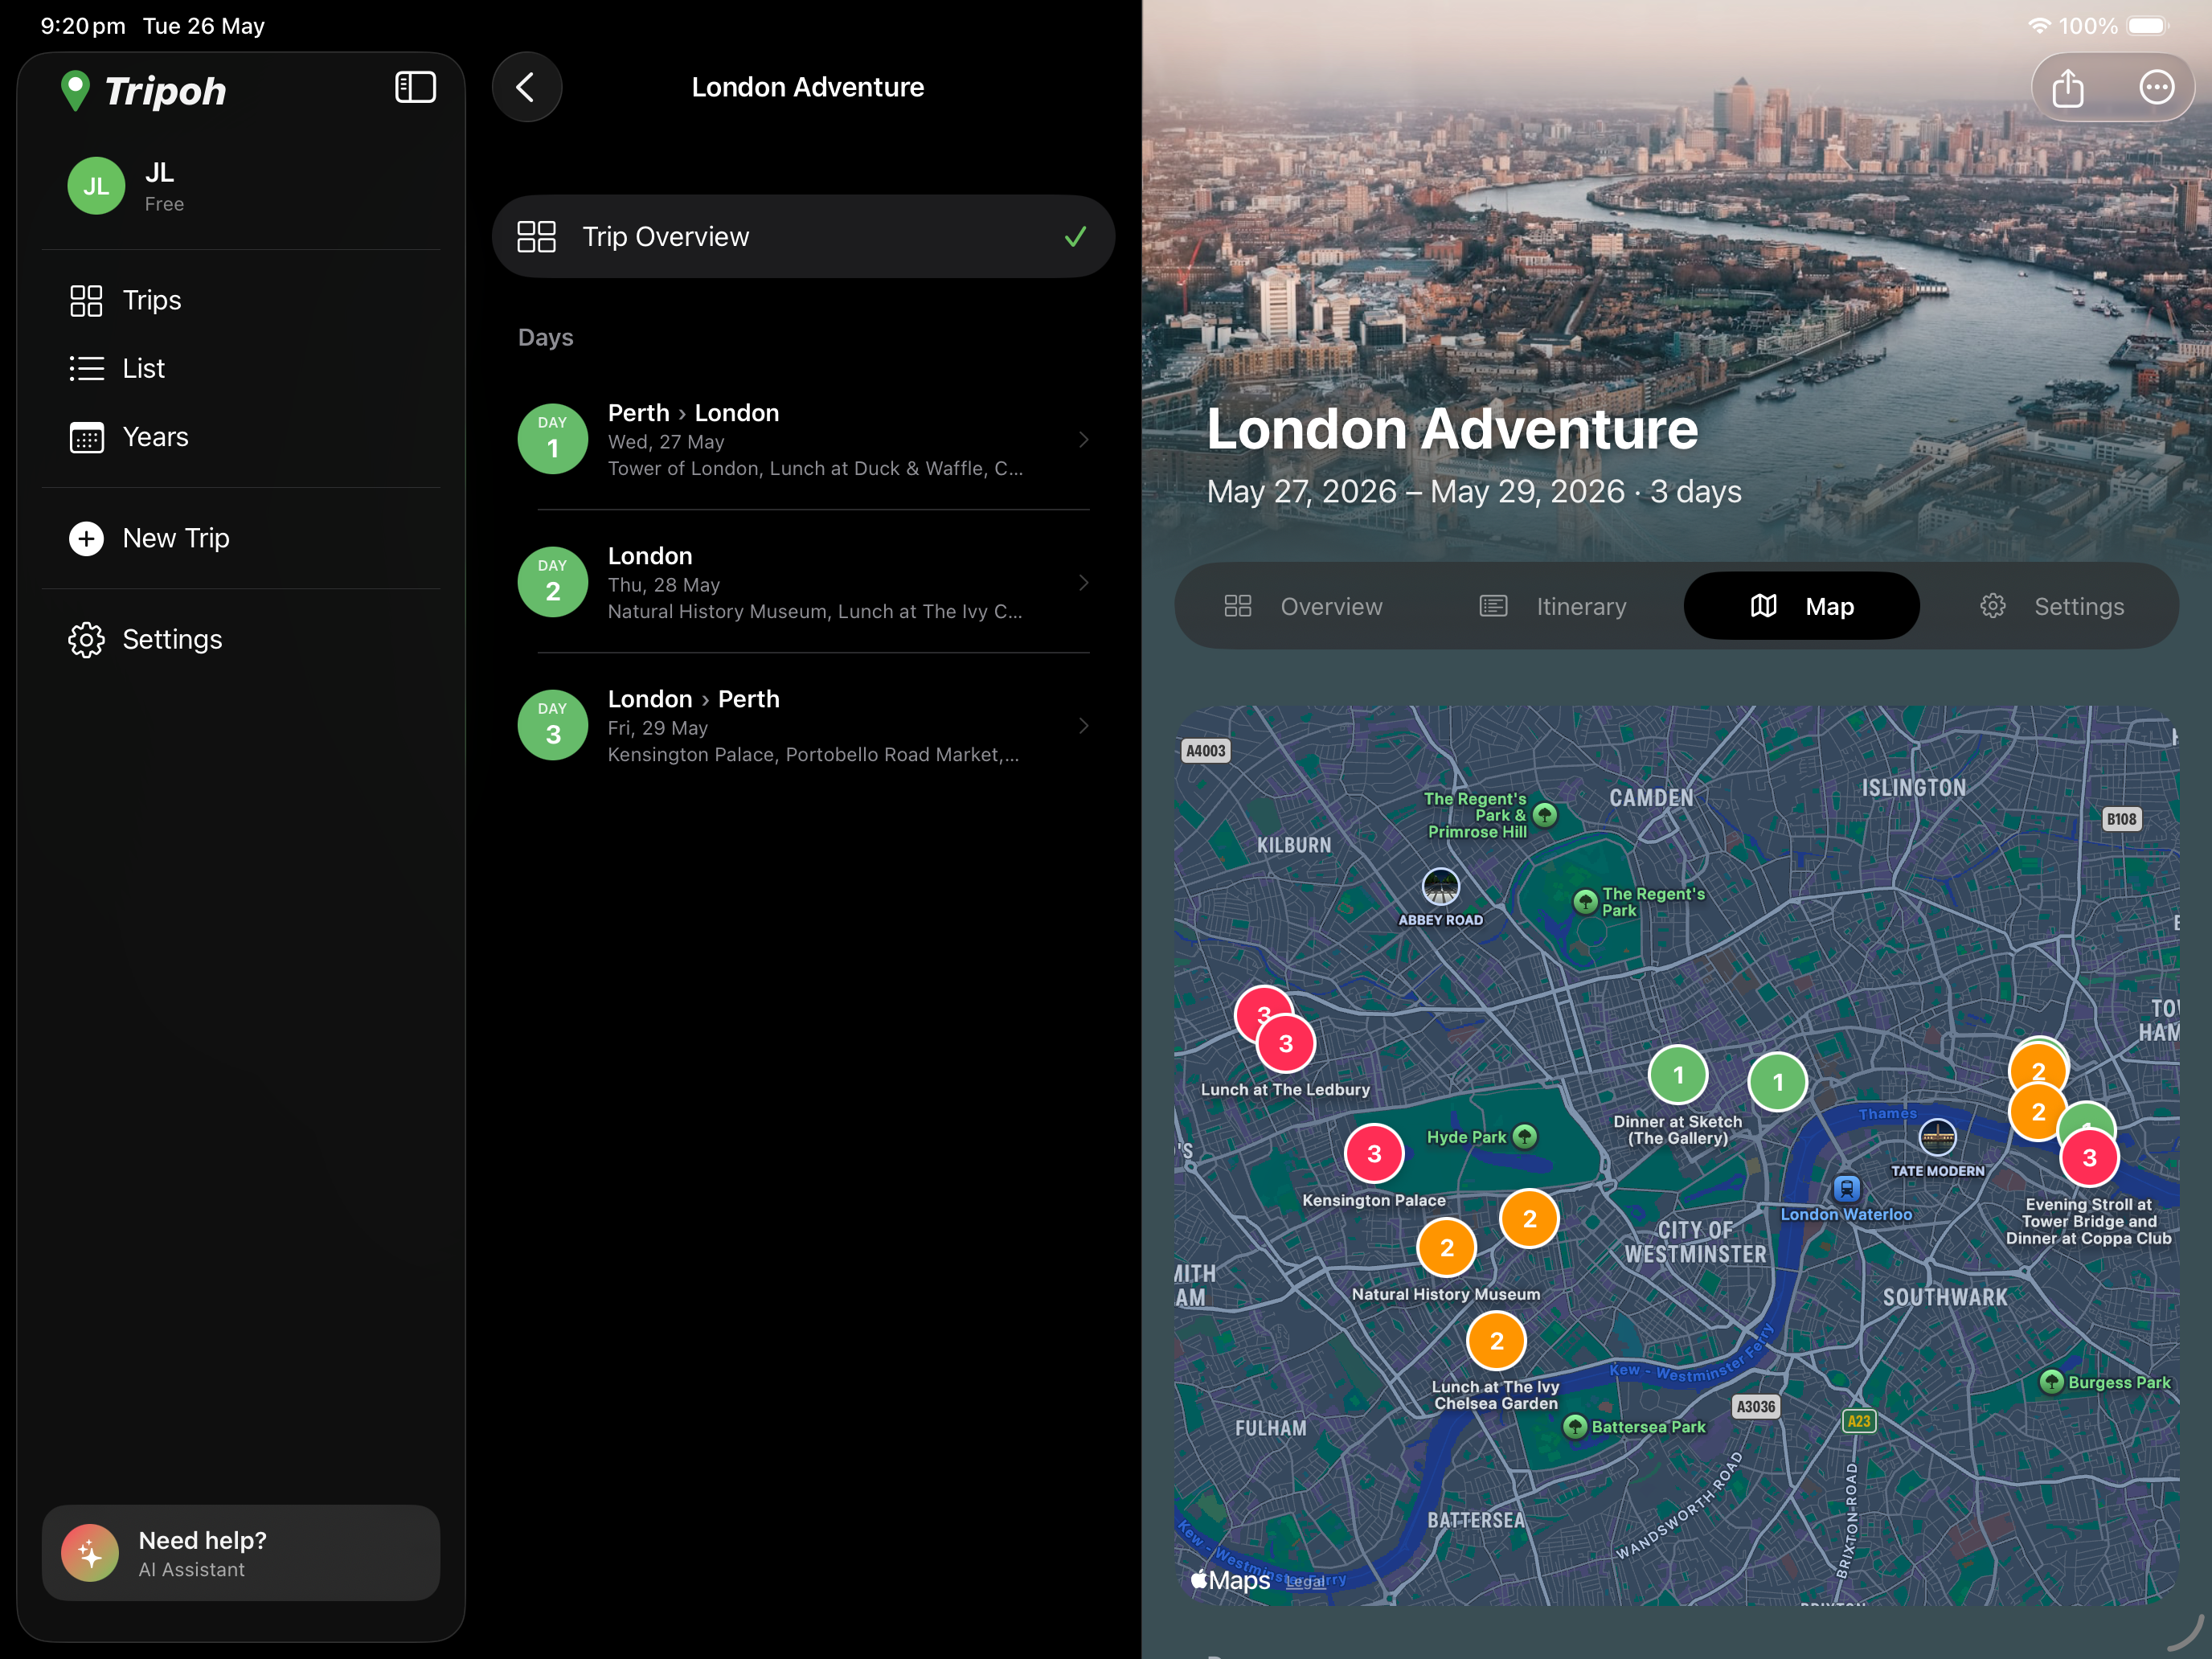This screenshot has width=2212, height=1659.
Task: Select the Lunch at The Ivy pin
Action: (1496, 1341)
